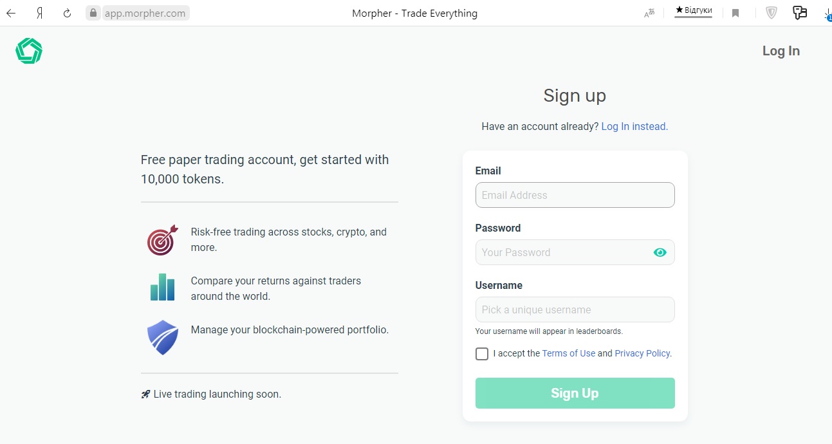This screenshot has height=444, width=832.
Task: Bookmark this page
Action: tap(735, 13)
